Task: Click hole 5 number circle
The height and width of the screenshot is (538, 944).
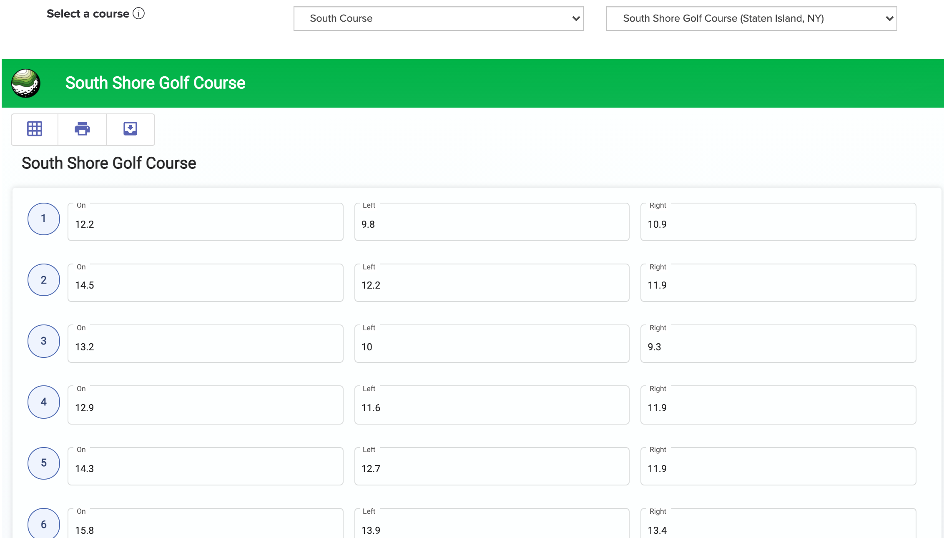Action: click(44, 463)
